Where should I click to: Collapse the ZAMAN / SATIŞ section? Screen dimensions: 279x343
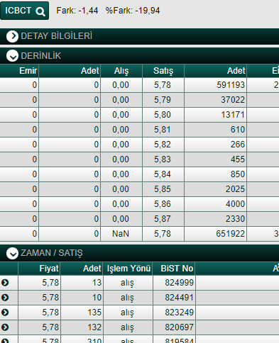[12, 253]
